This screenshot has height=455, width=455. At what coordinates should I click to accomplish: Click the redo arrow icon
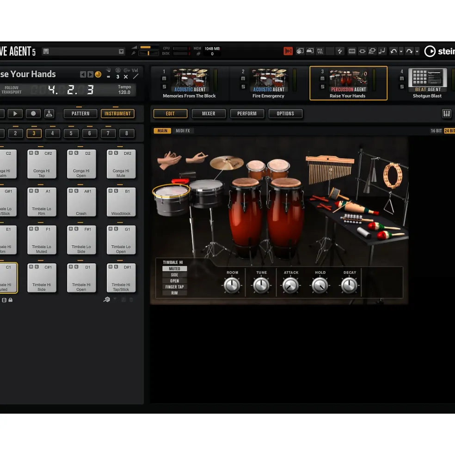409,51
